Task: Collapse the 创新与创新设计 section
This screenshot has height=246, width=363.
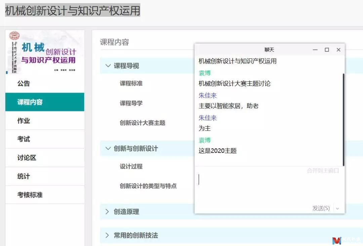Action: 108,148
